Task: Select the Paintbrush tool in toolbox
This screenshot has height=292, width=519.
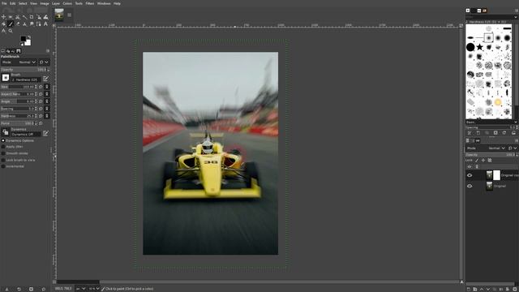Action: pos(11,24)
